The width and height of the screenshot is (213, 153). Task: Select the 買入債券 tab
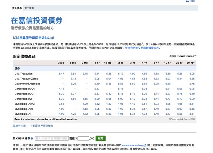click(x=17, y=8)
